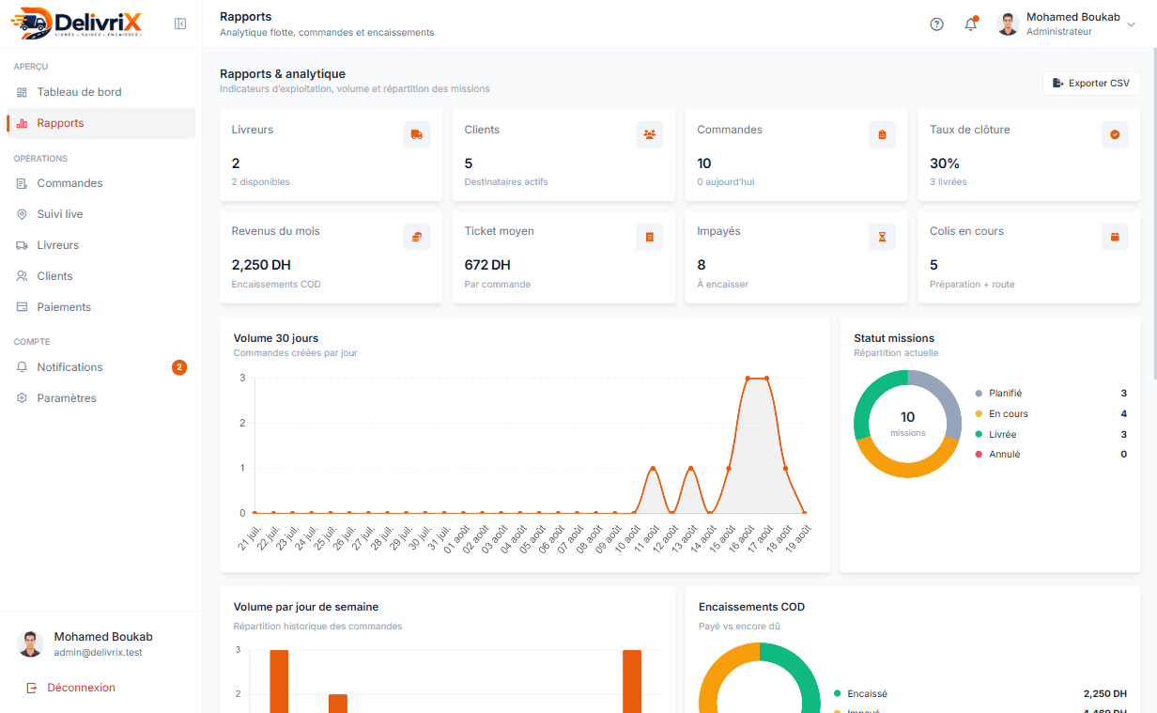The image size is (1157, 713).
Task: Click the Livrée legend green dot
Action: pos(979,434)
